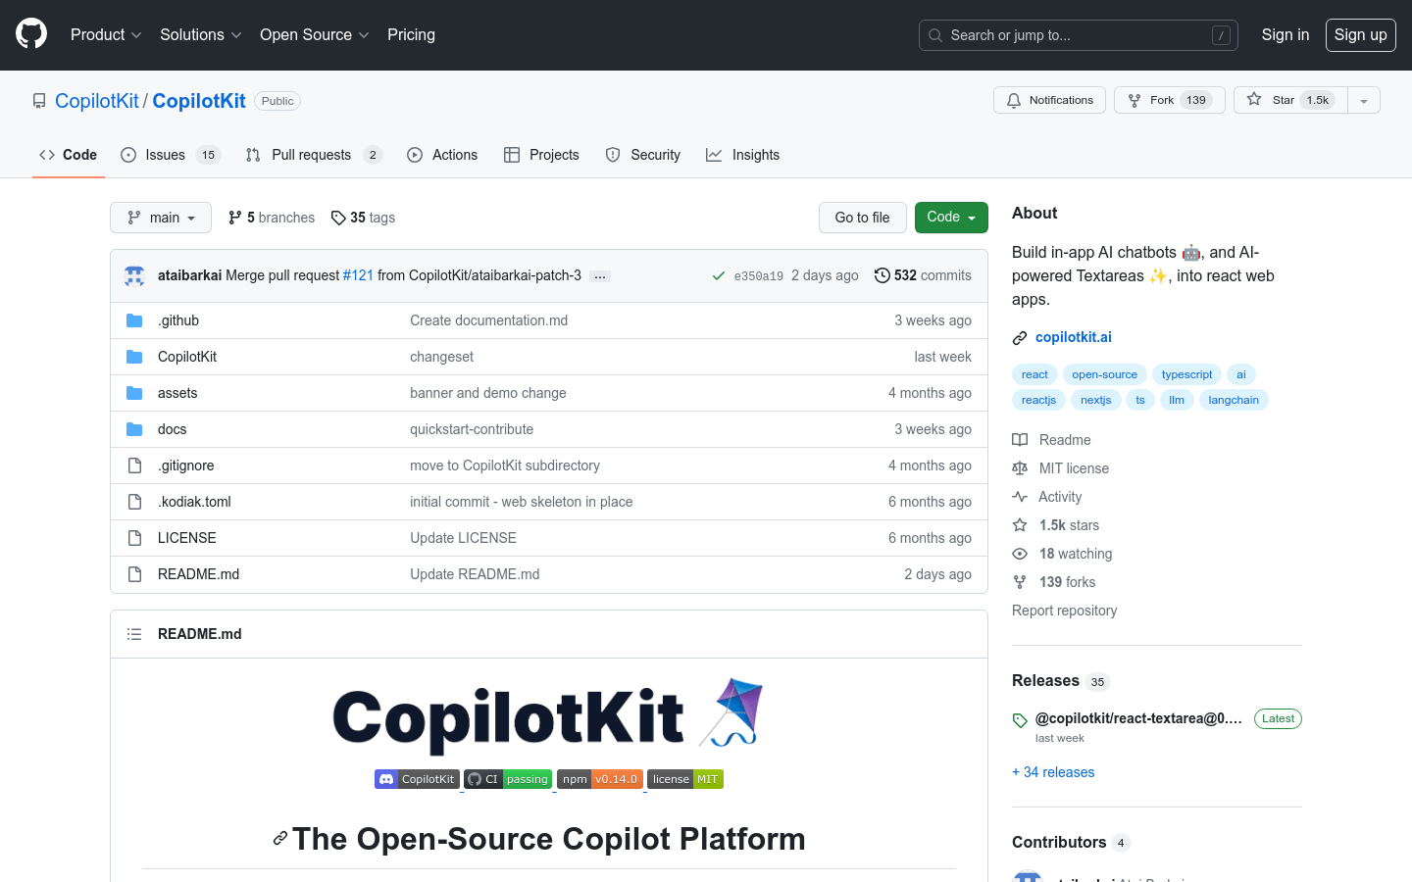This screenshot has width=1412, height=882.
Task: Open the Pricing menu item
Action: click(411, 34)
